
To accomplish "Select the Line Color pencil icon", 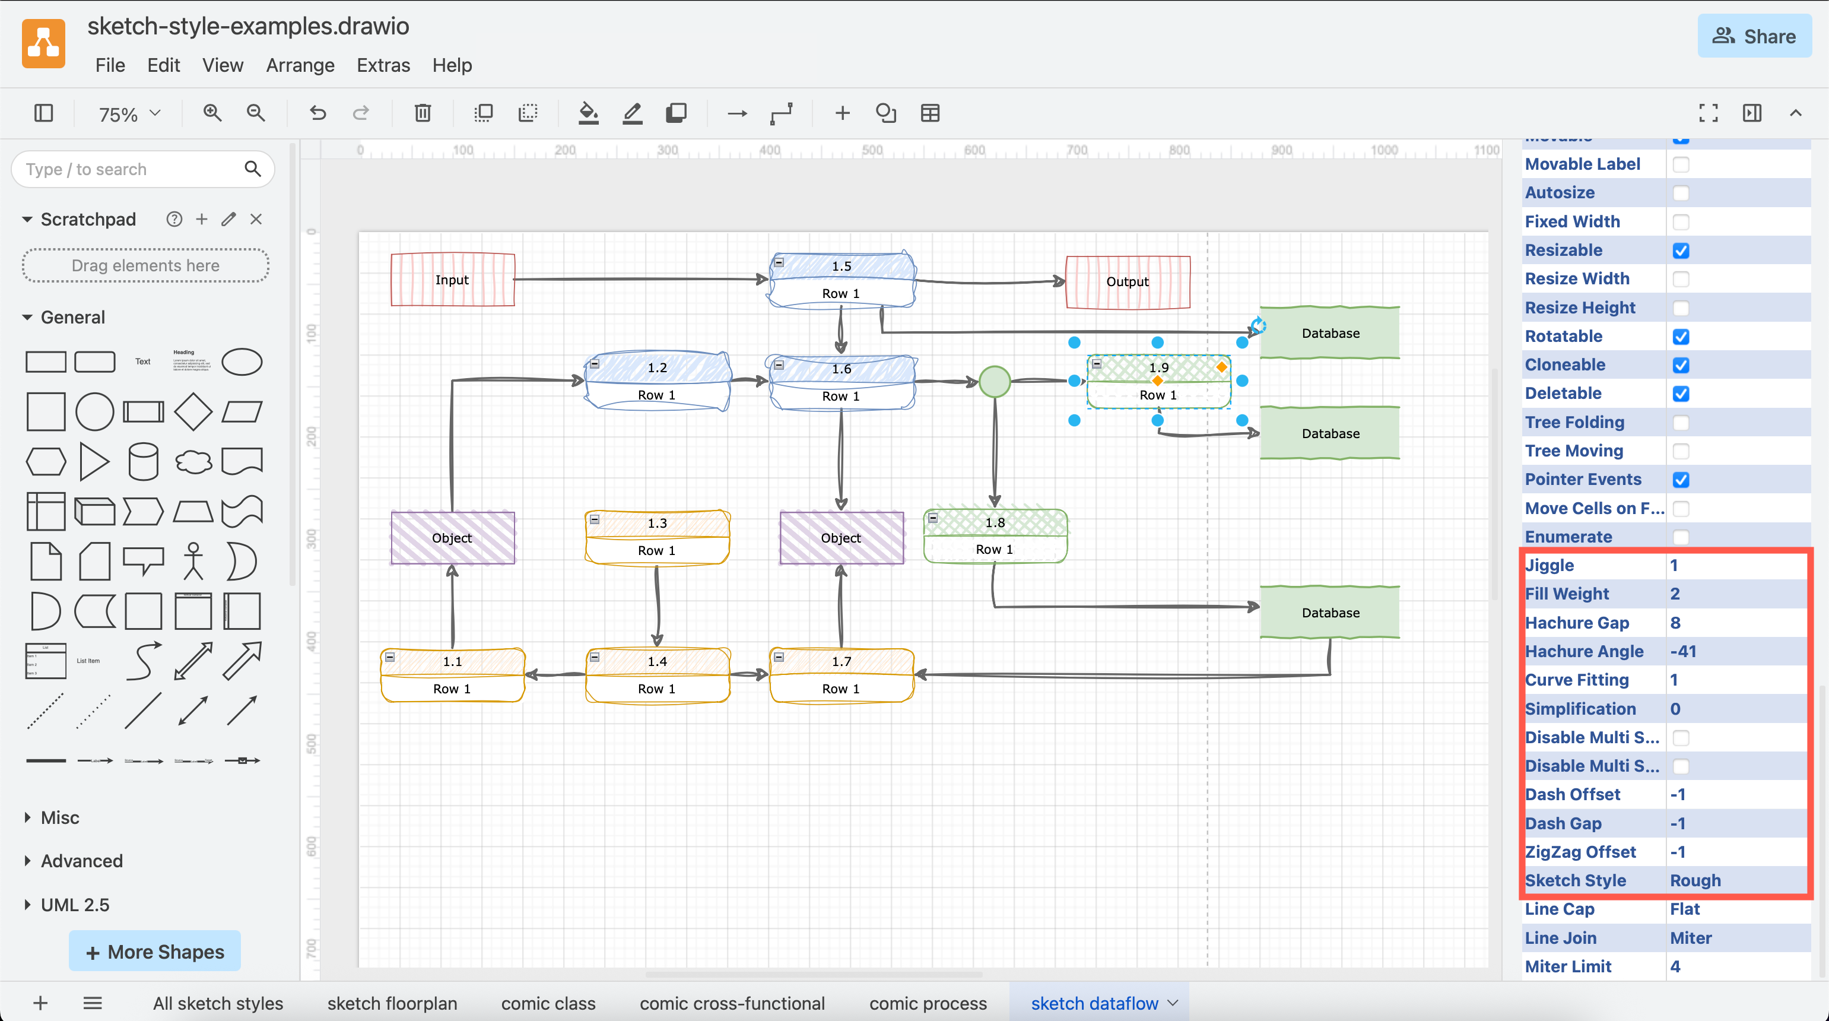I will pos(632,113).
